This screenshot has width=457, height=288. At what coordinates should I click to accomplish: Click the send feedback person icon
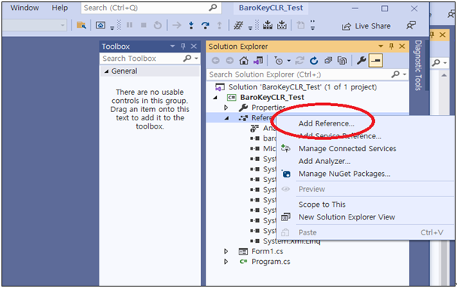click(x=410, y=26)
